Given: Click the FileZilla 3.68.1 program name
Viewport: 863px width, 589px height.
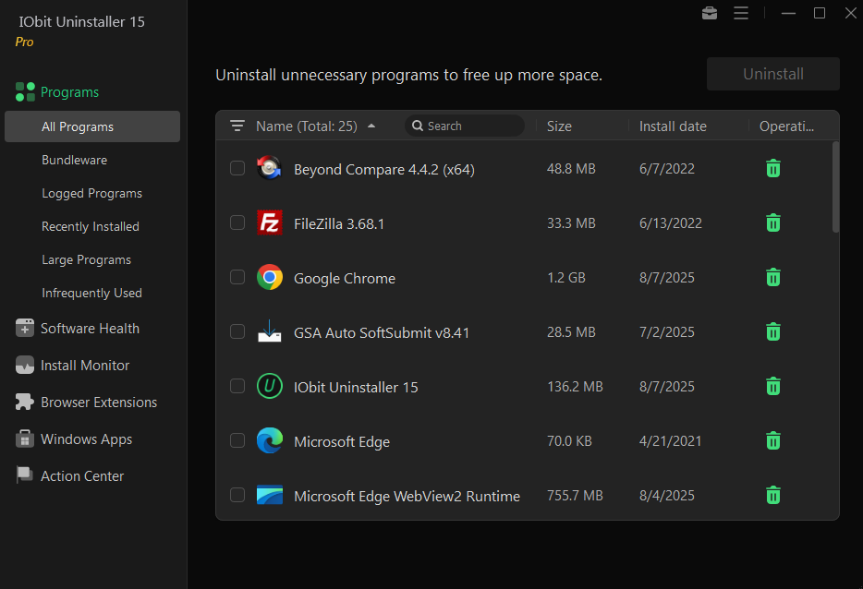Looking at the screenshot, I should (x=339, y=223).
